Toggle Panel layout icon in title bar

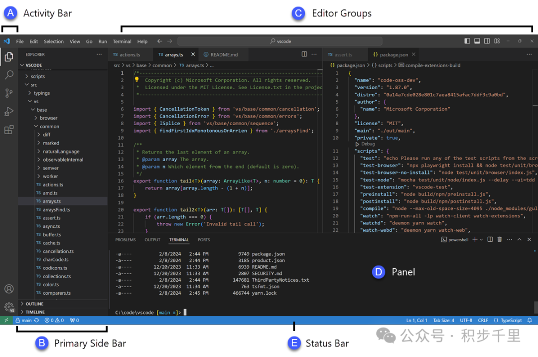[477, 41]
